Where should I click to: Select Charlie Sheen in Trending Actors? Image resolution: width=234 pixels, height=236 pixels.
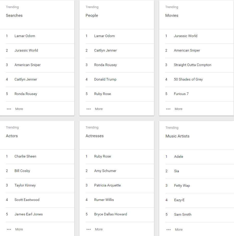pos(25,156)
